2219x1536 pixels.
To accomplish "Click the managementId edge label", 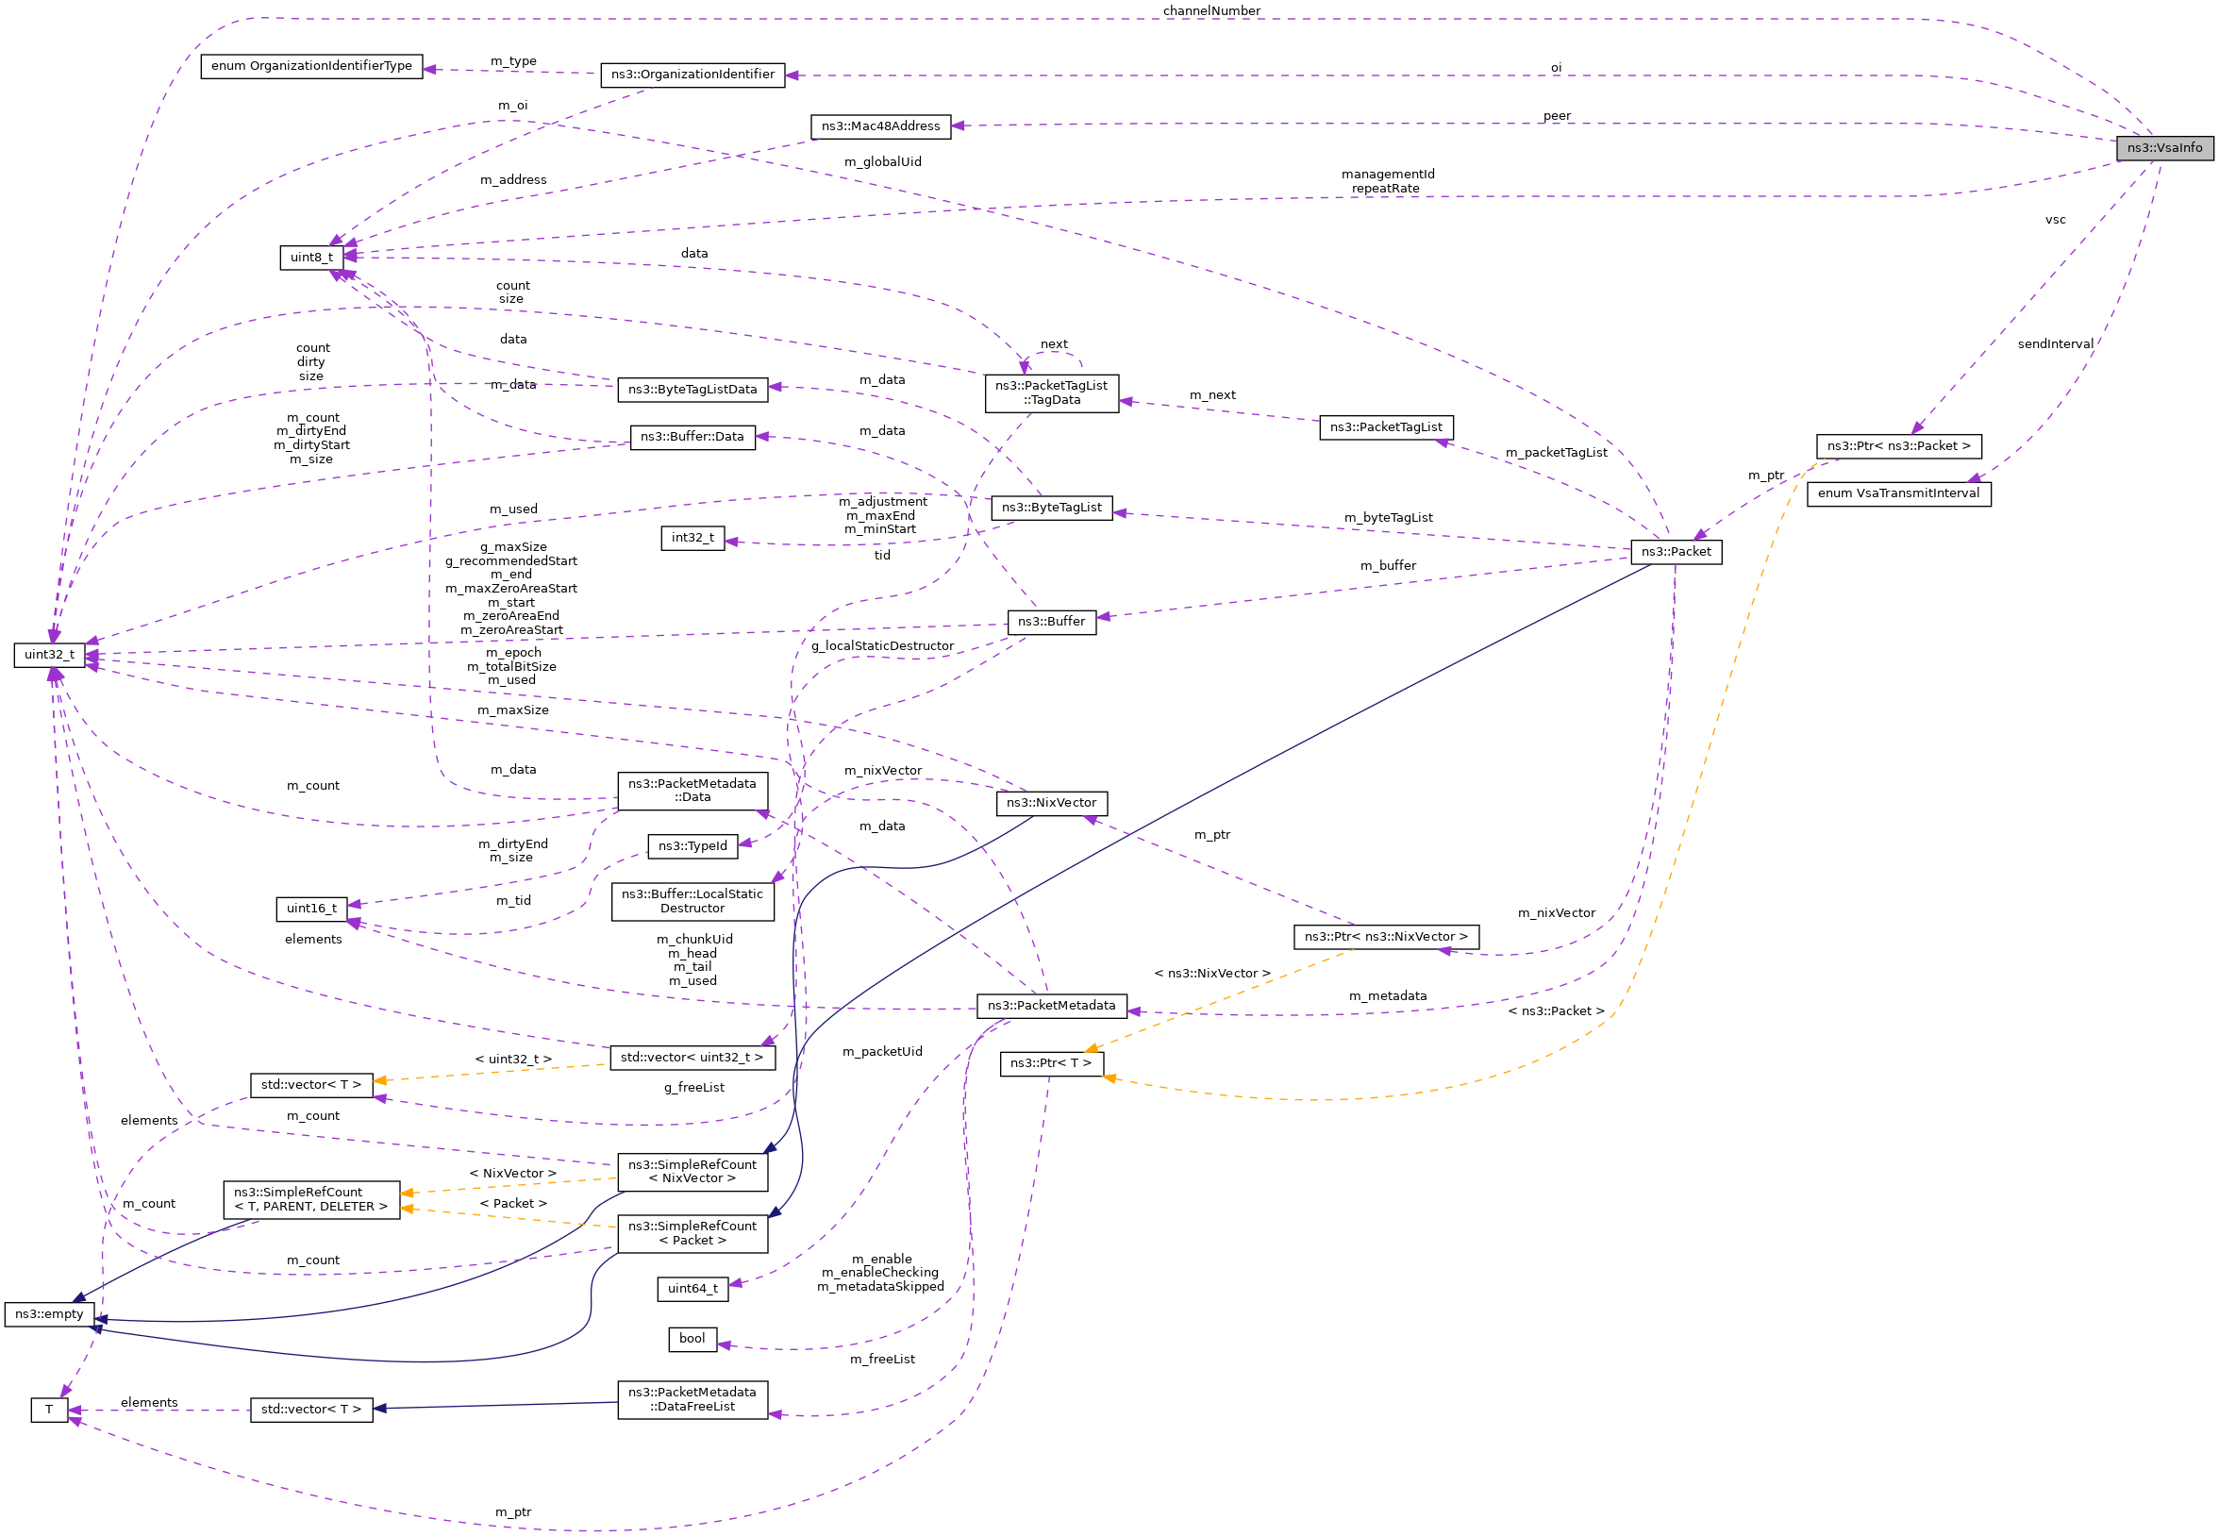I will click(1388, 175).
